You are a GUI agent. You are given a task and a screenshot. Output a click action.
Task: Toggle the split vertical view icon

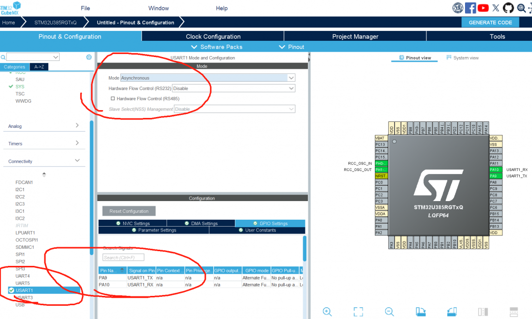pyautogui.click(x=483, y=312)
